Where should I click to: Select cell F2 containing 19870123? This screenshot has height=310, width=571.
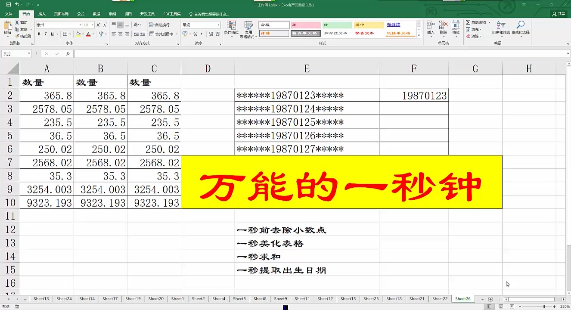coord(413,95)
